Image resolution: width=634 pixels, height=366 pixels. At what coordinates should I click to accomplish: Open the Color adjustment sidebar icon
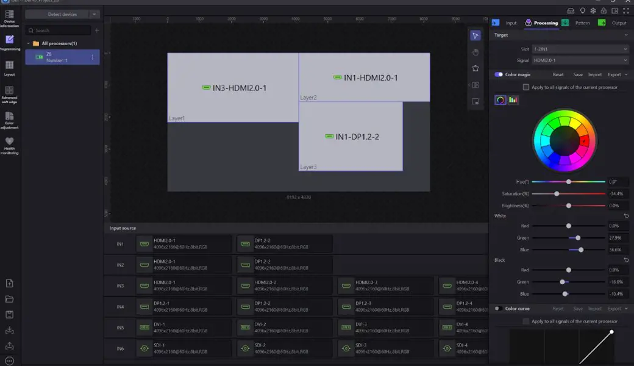click(x=9, y=116)
